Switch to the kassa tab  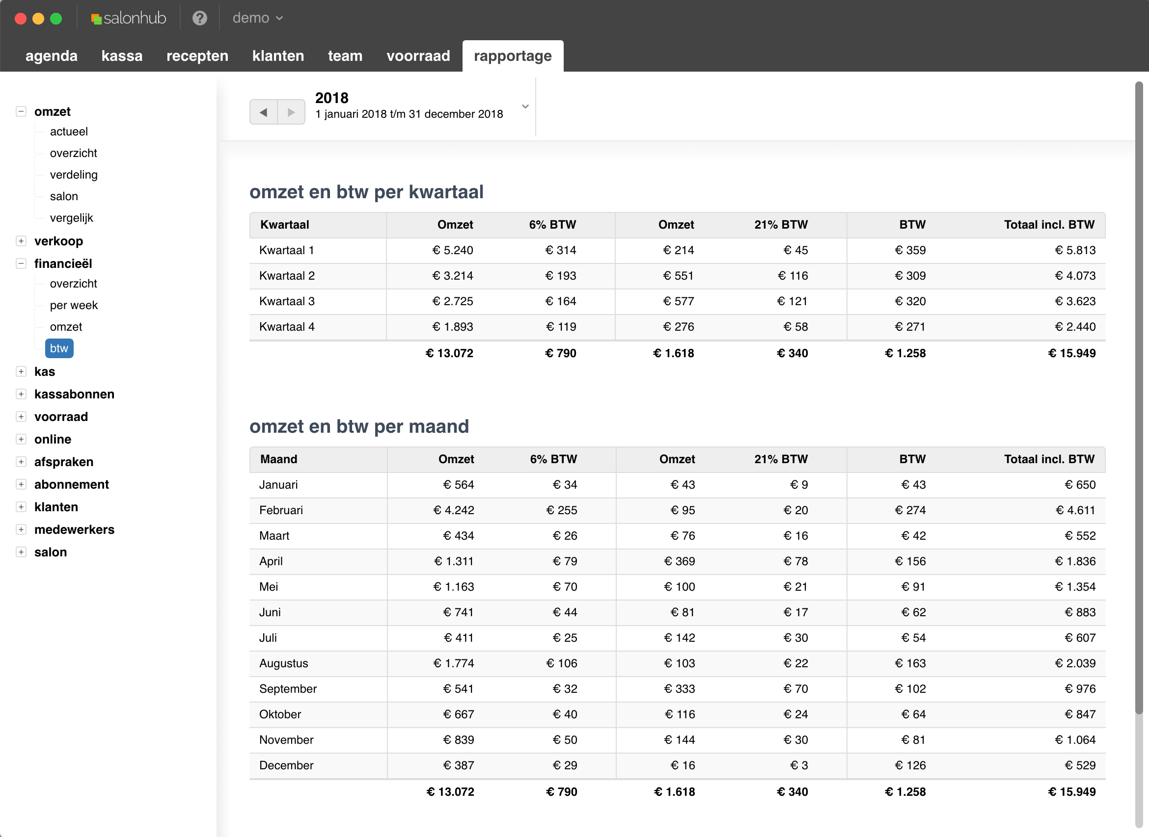pos(122,56)
